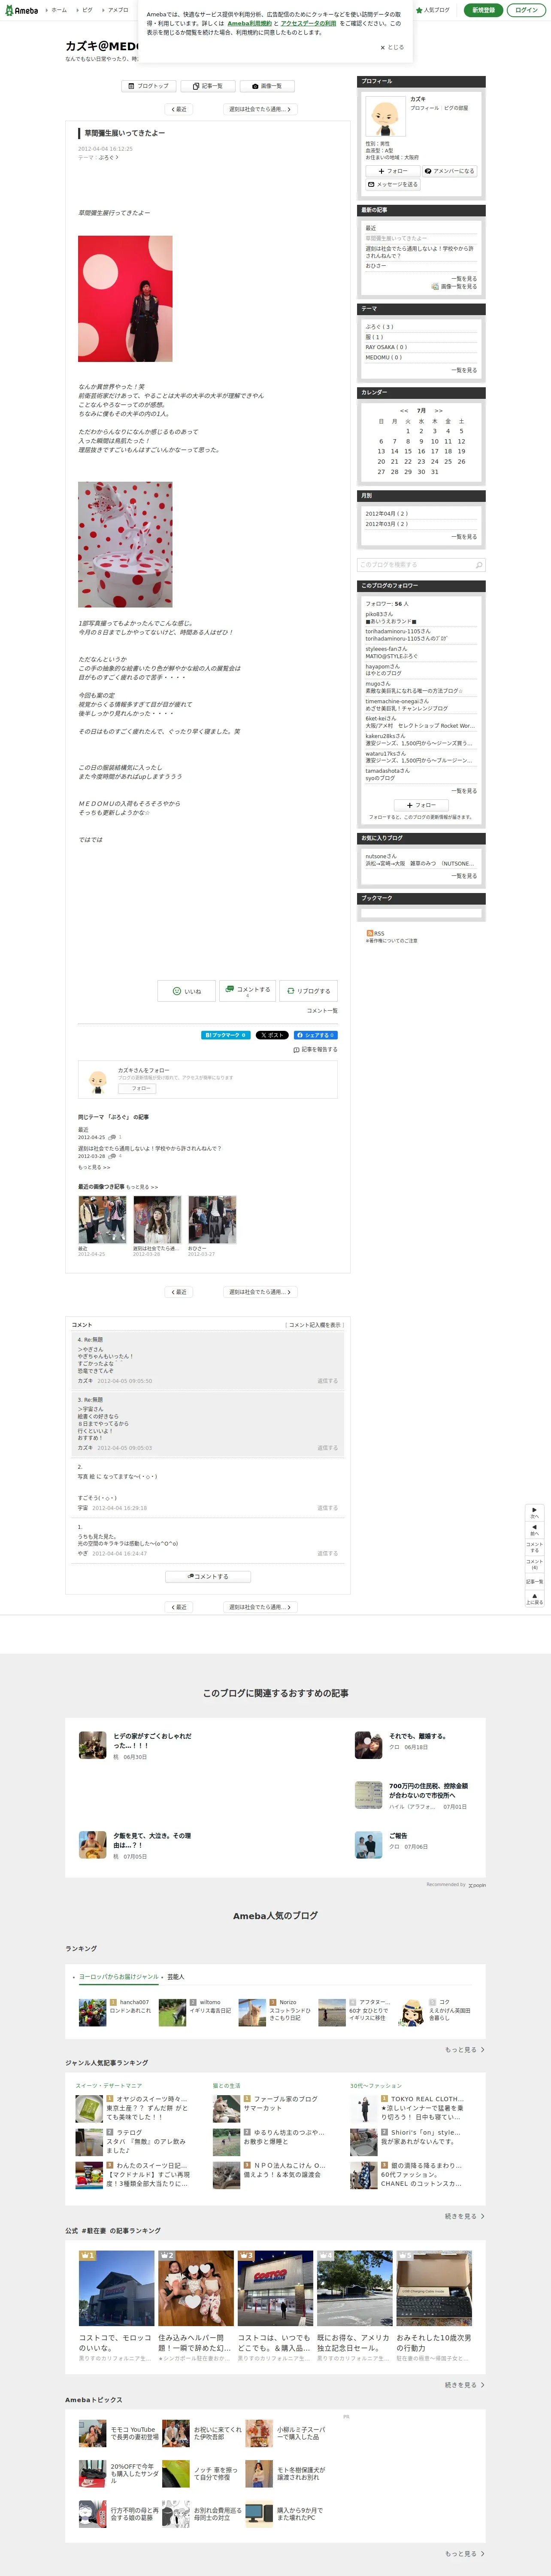Open the red polka dot photo
The image size is (551, 2576).
pyautogui.click(x=125, y=298)
